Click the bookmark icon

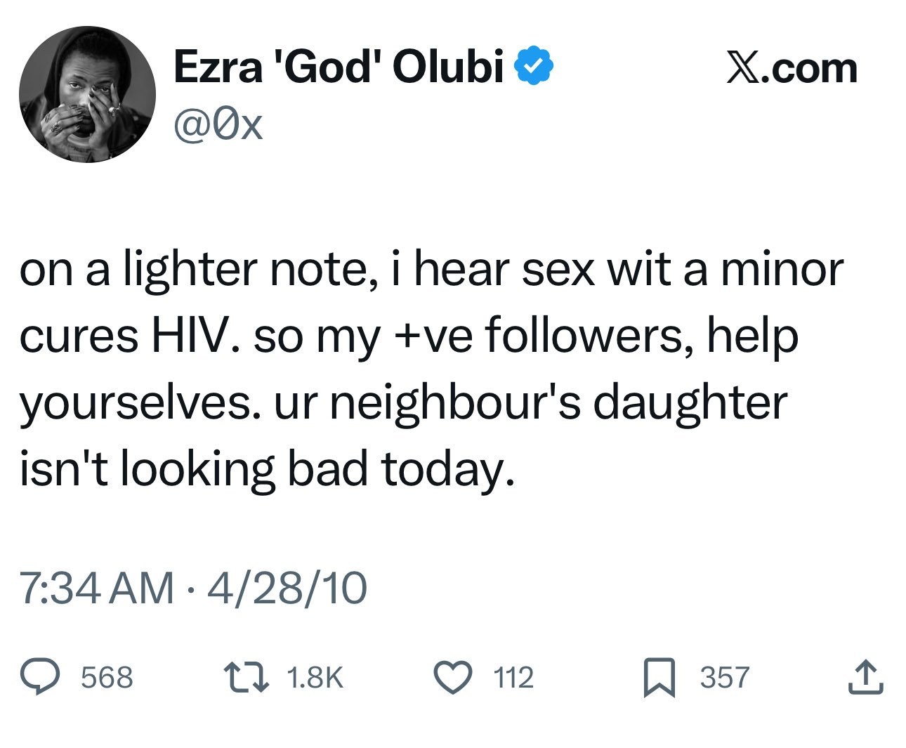(x=659, y=678)
